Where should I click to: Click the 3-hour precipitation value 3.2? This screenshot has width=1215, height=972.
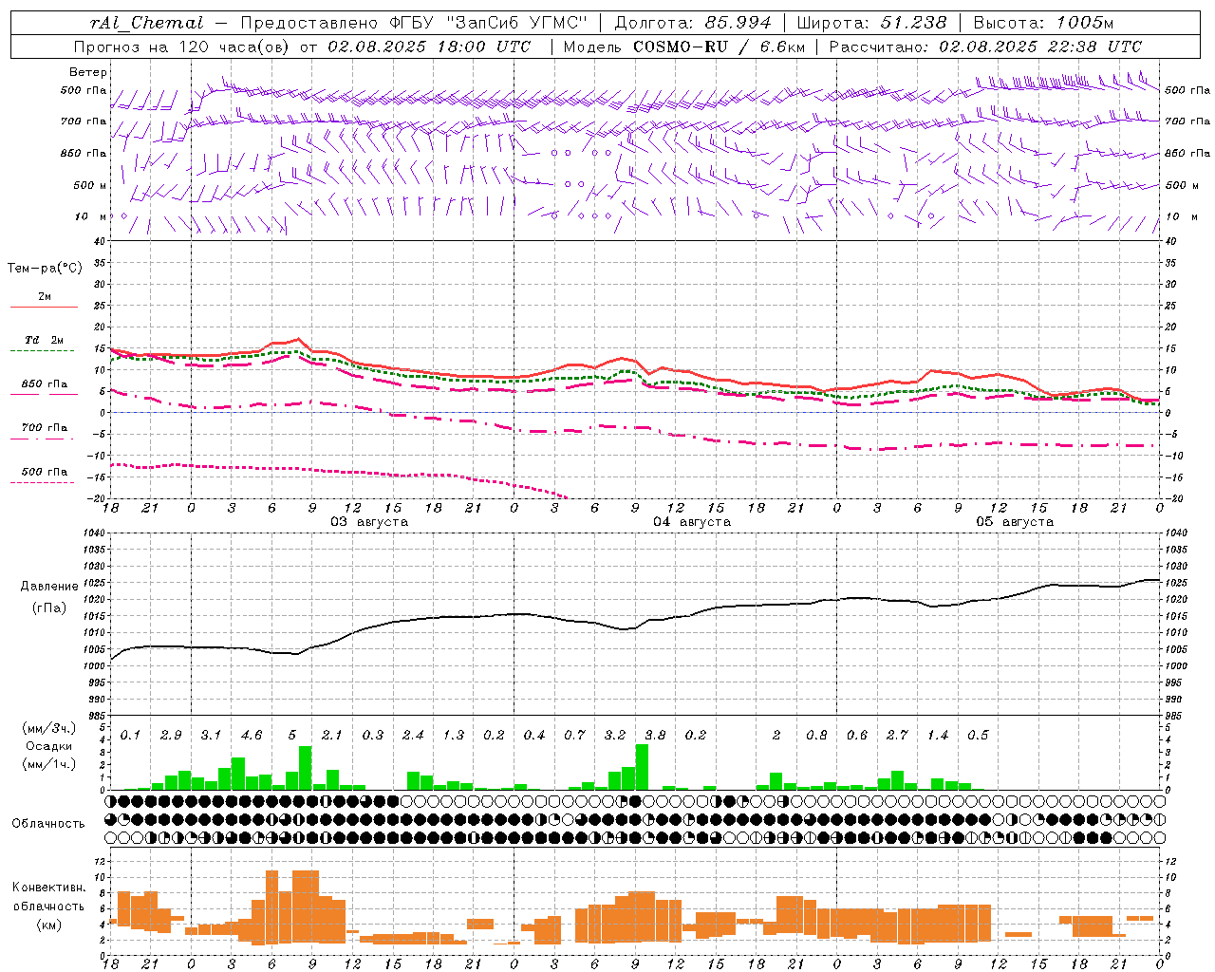tap(615, 736)
